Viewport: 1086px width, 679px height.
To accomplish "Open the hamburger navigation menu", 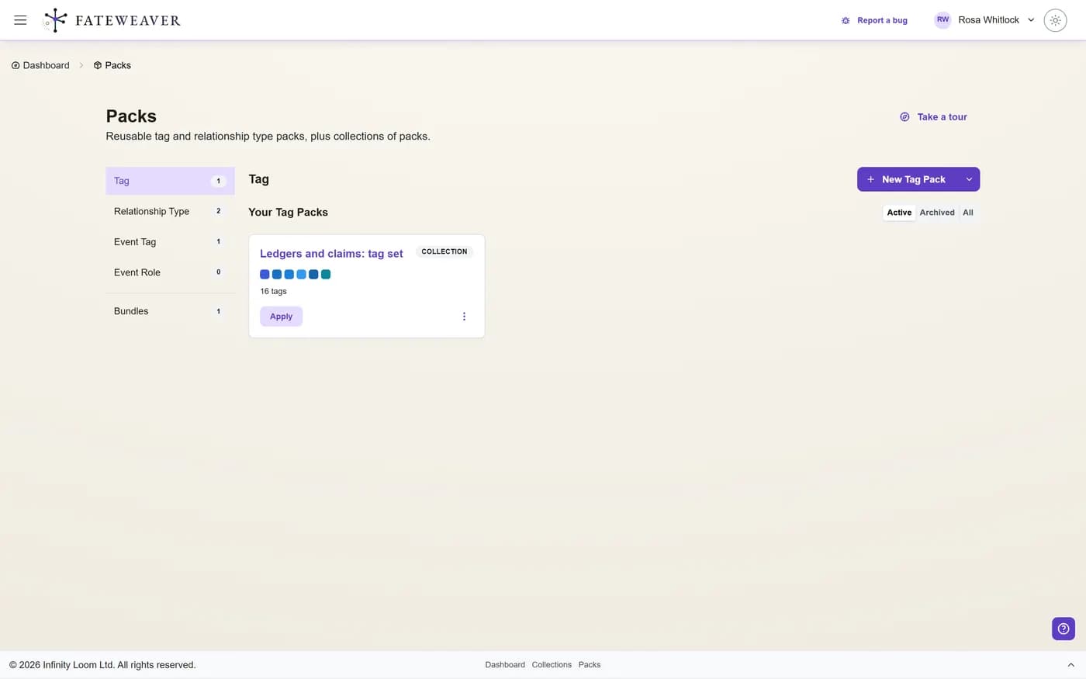I will click(20, 20).
